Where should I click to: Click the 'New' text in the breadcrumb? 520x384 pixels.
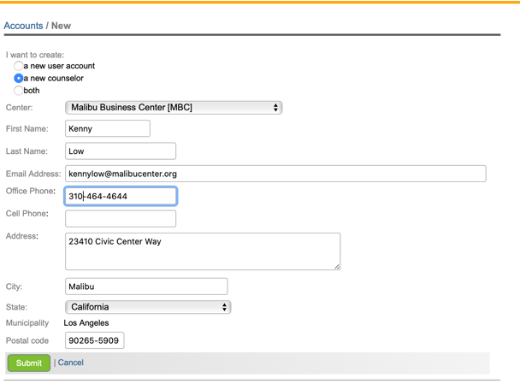pos(61,26)
